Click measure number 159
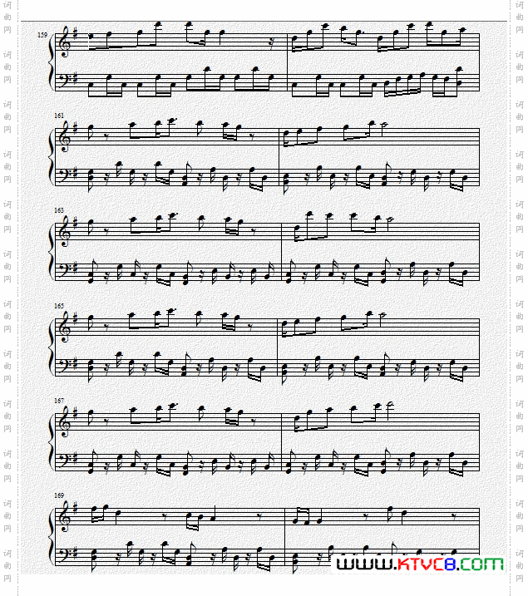The image size is (528, 596). pos(42,35)
